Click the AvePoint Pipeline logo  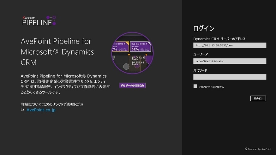(39, 21)
